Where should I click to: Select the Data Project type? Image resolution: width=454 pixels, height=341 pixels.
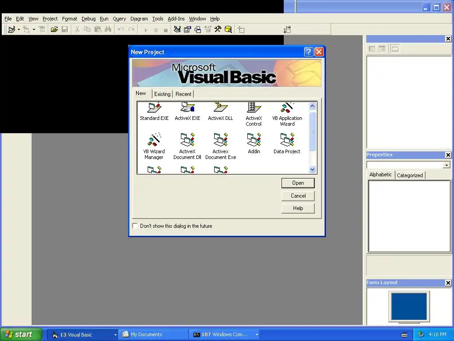[287, 144]
